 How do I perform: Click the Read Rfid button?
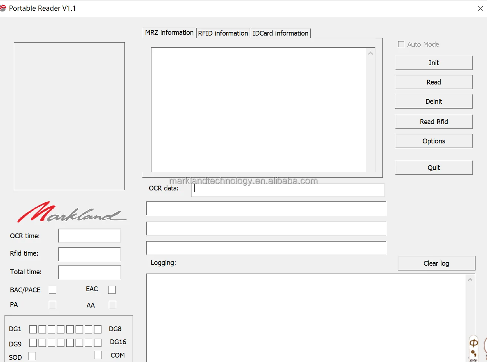[434, 122]
